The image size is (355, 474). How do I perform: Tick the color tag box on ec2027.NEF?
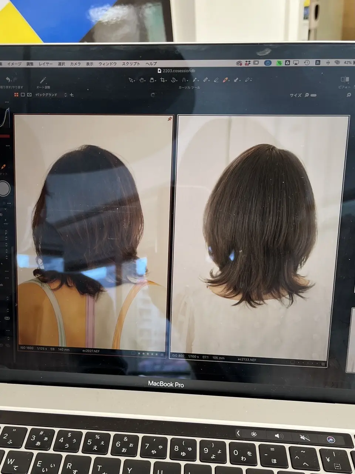pyautogui.click(x=133, y=353)
